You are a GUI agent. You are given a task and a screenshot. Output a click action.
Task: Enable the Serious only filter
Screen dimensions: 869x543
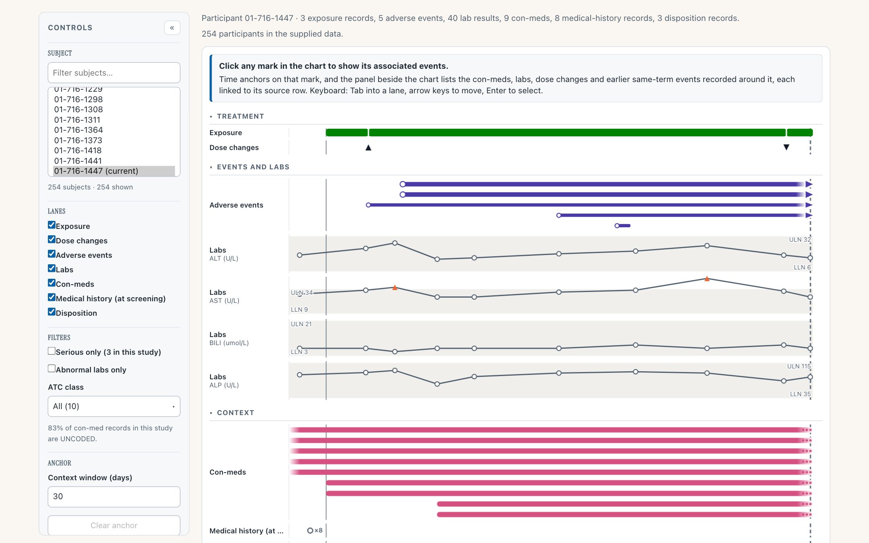(x=51, y=351)
